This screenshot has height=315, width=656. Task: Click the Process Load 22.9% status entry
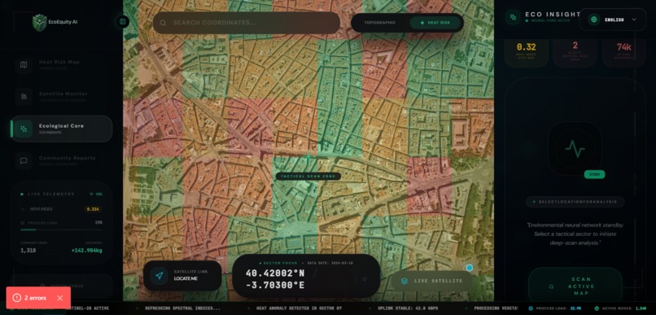(554, 308)
